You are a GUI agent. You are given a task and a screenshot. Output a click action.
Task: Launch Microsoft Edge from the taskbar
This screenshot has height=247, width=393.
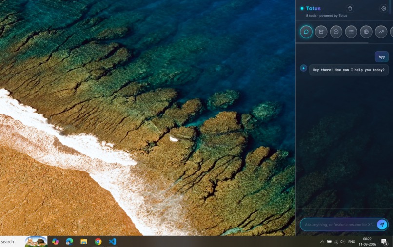[x=69, y=242]
